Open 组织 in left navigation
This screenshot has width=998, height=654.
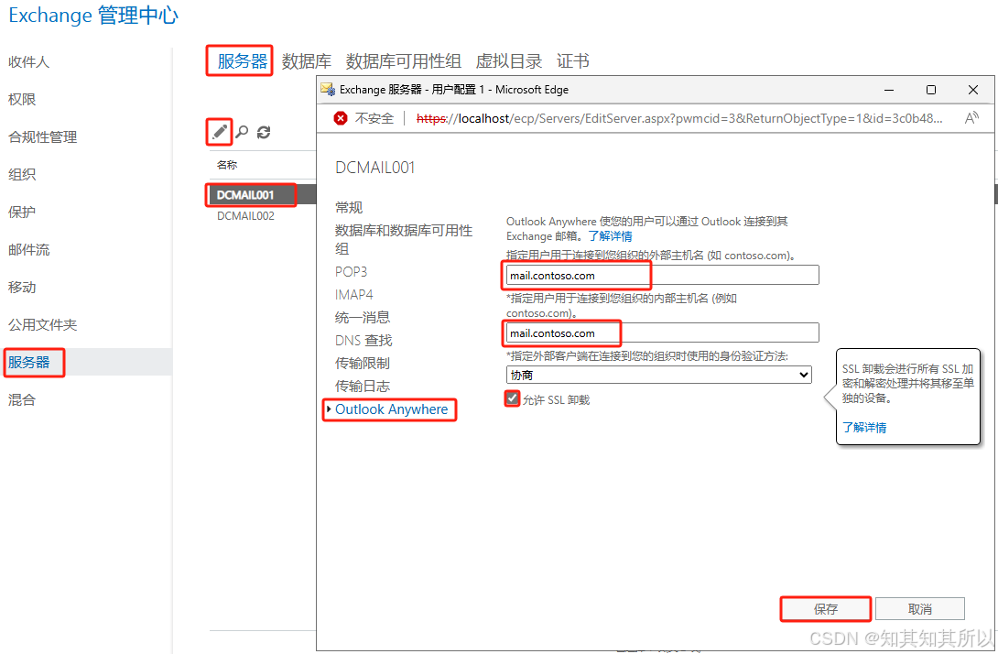[22, 174]
